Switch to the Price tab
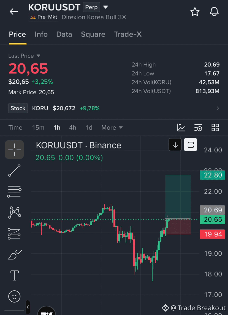Viewport: 228px width, 315px height. coord(17,34)
